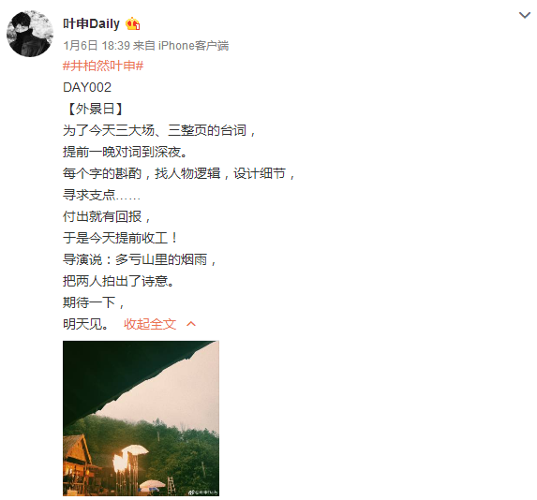
Task: Click the 【外景日】 heading text
Action: (x=95, y=109)
